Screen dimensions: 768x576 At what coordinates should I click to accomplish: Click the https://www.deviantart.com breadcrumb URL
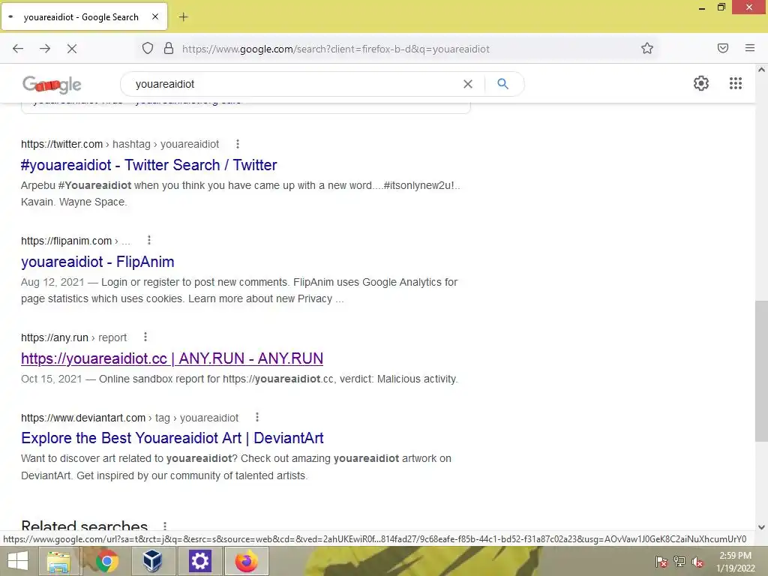tap(83, 418)
